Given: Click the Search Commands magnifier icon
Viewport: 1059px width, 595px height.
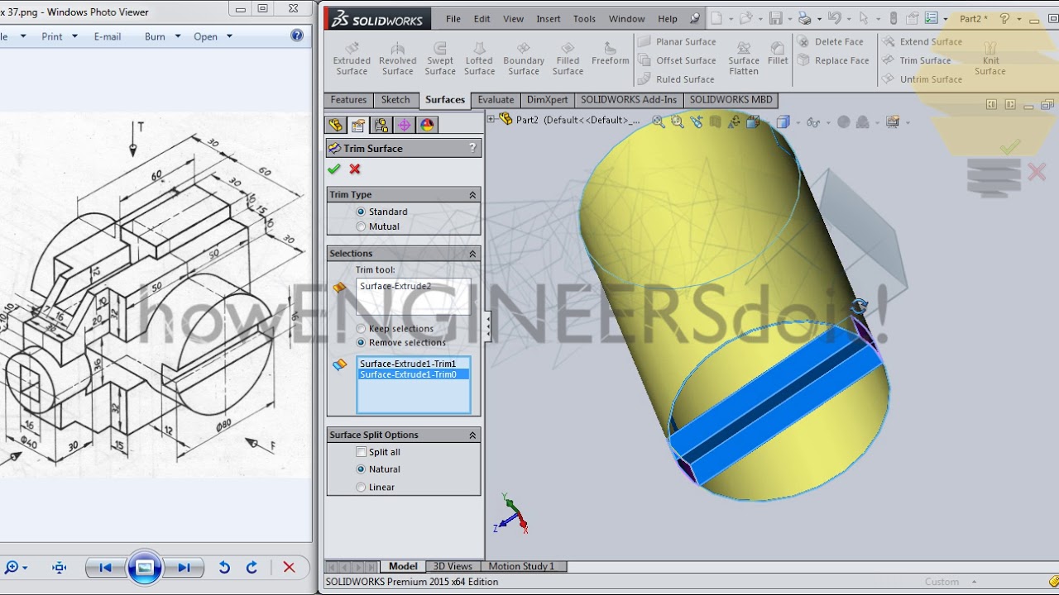Looking at the screenshot, I should pyautogui.click(x=694, y=18).
